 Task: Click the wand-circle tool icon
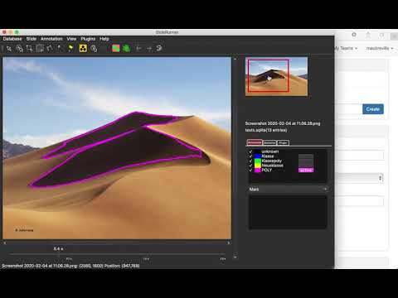(94, 49)
